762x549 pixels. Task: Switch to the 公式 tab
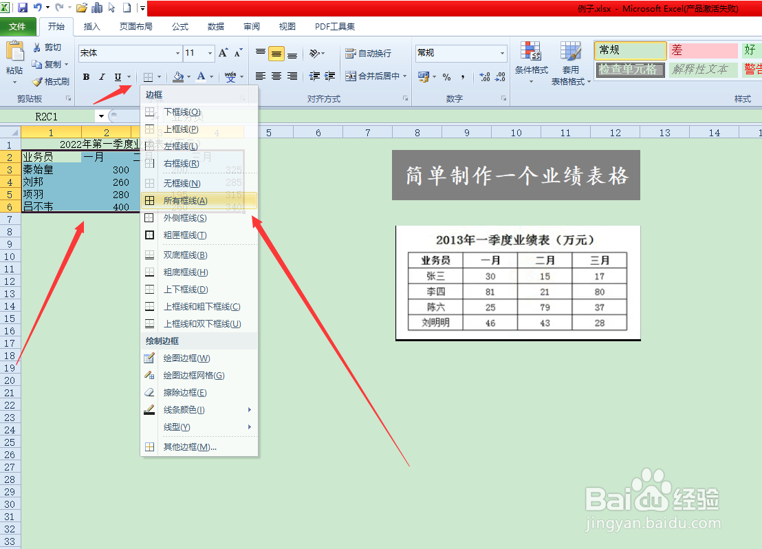point(180,26)
